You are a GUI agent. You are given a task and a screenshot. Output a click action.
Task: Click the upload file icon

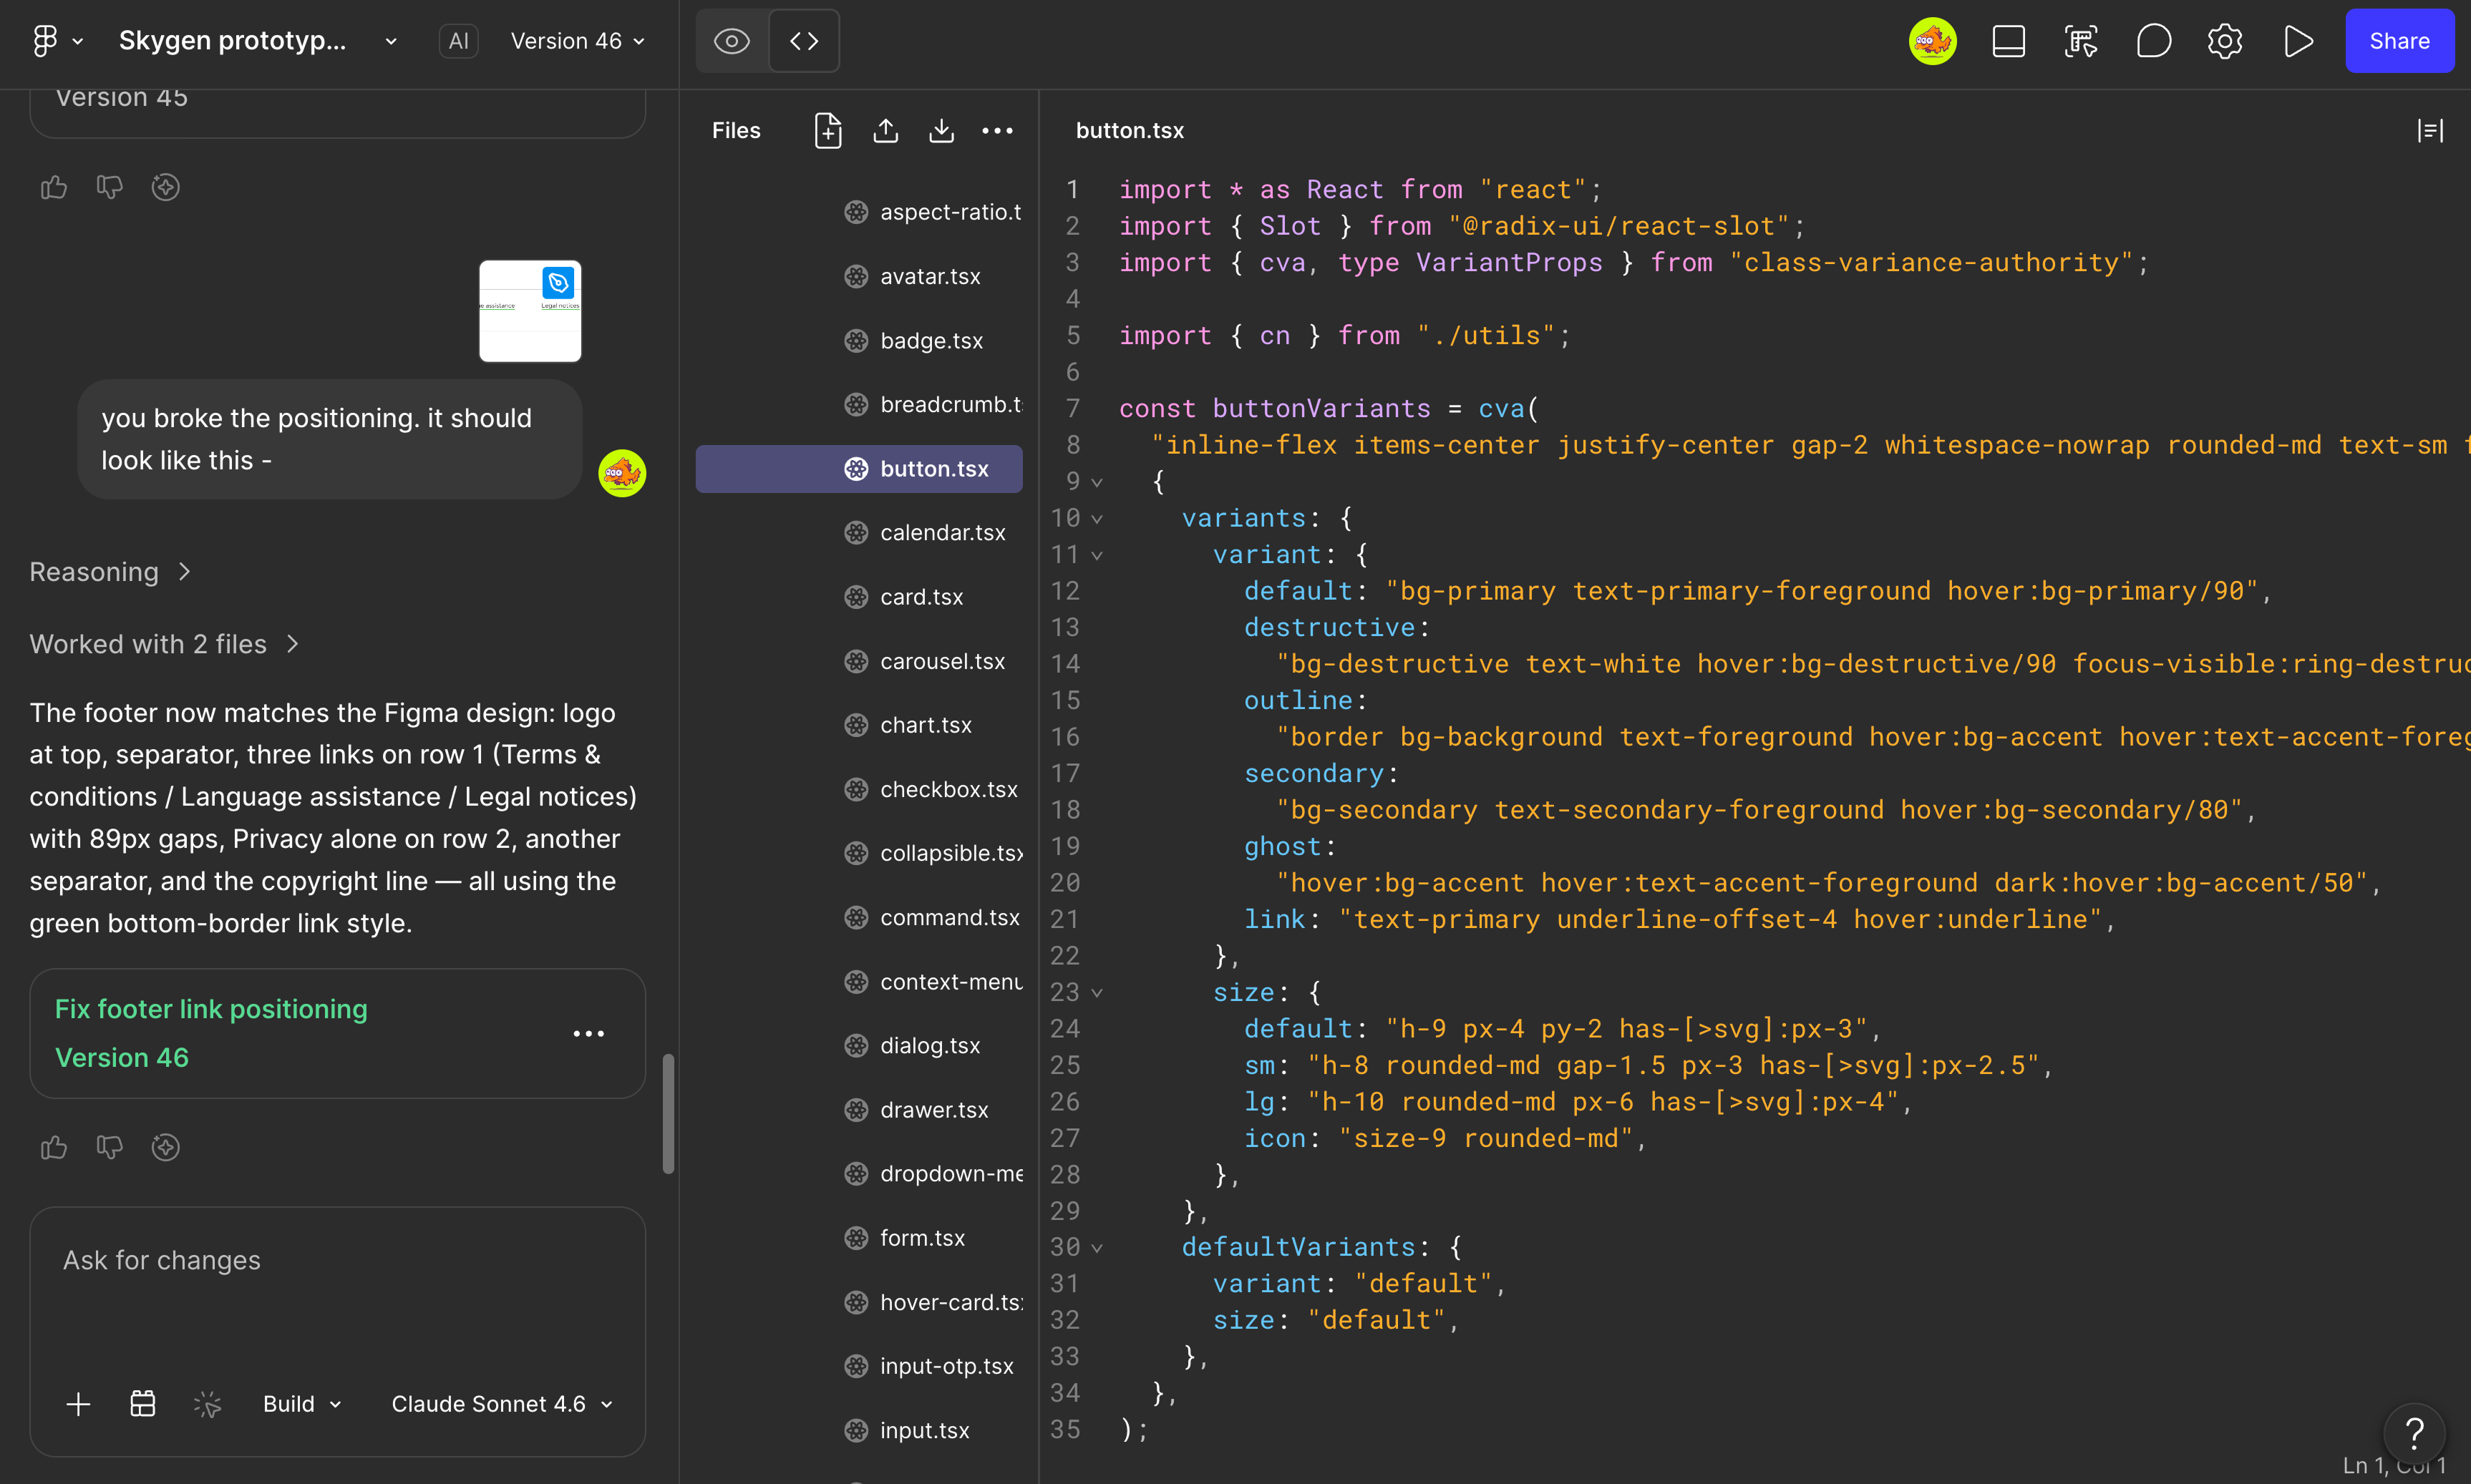(x=885, y=131)
